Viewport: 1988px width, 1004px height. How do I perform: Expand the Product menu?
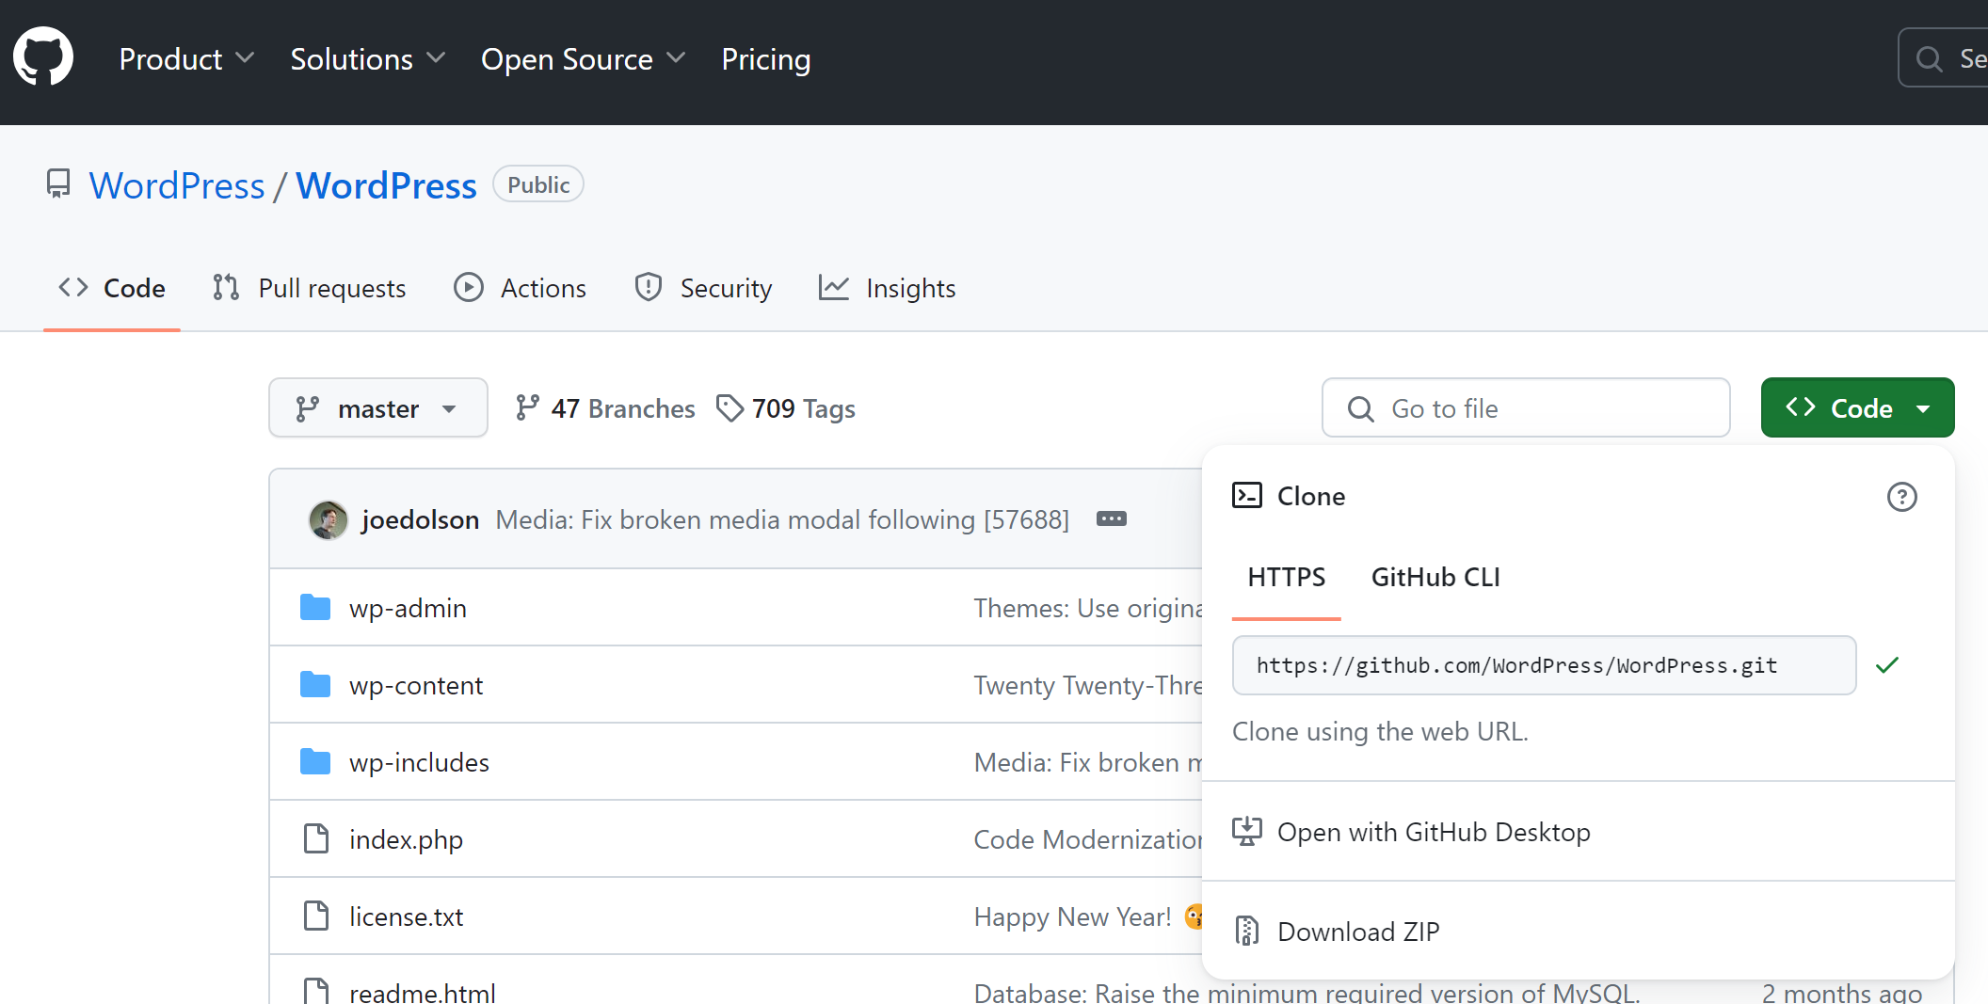click(185, 59)
